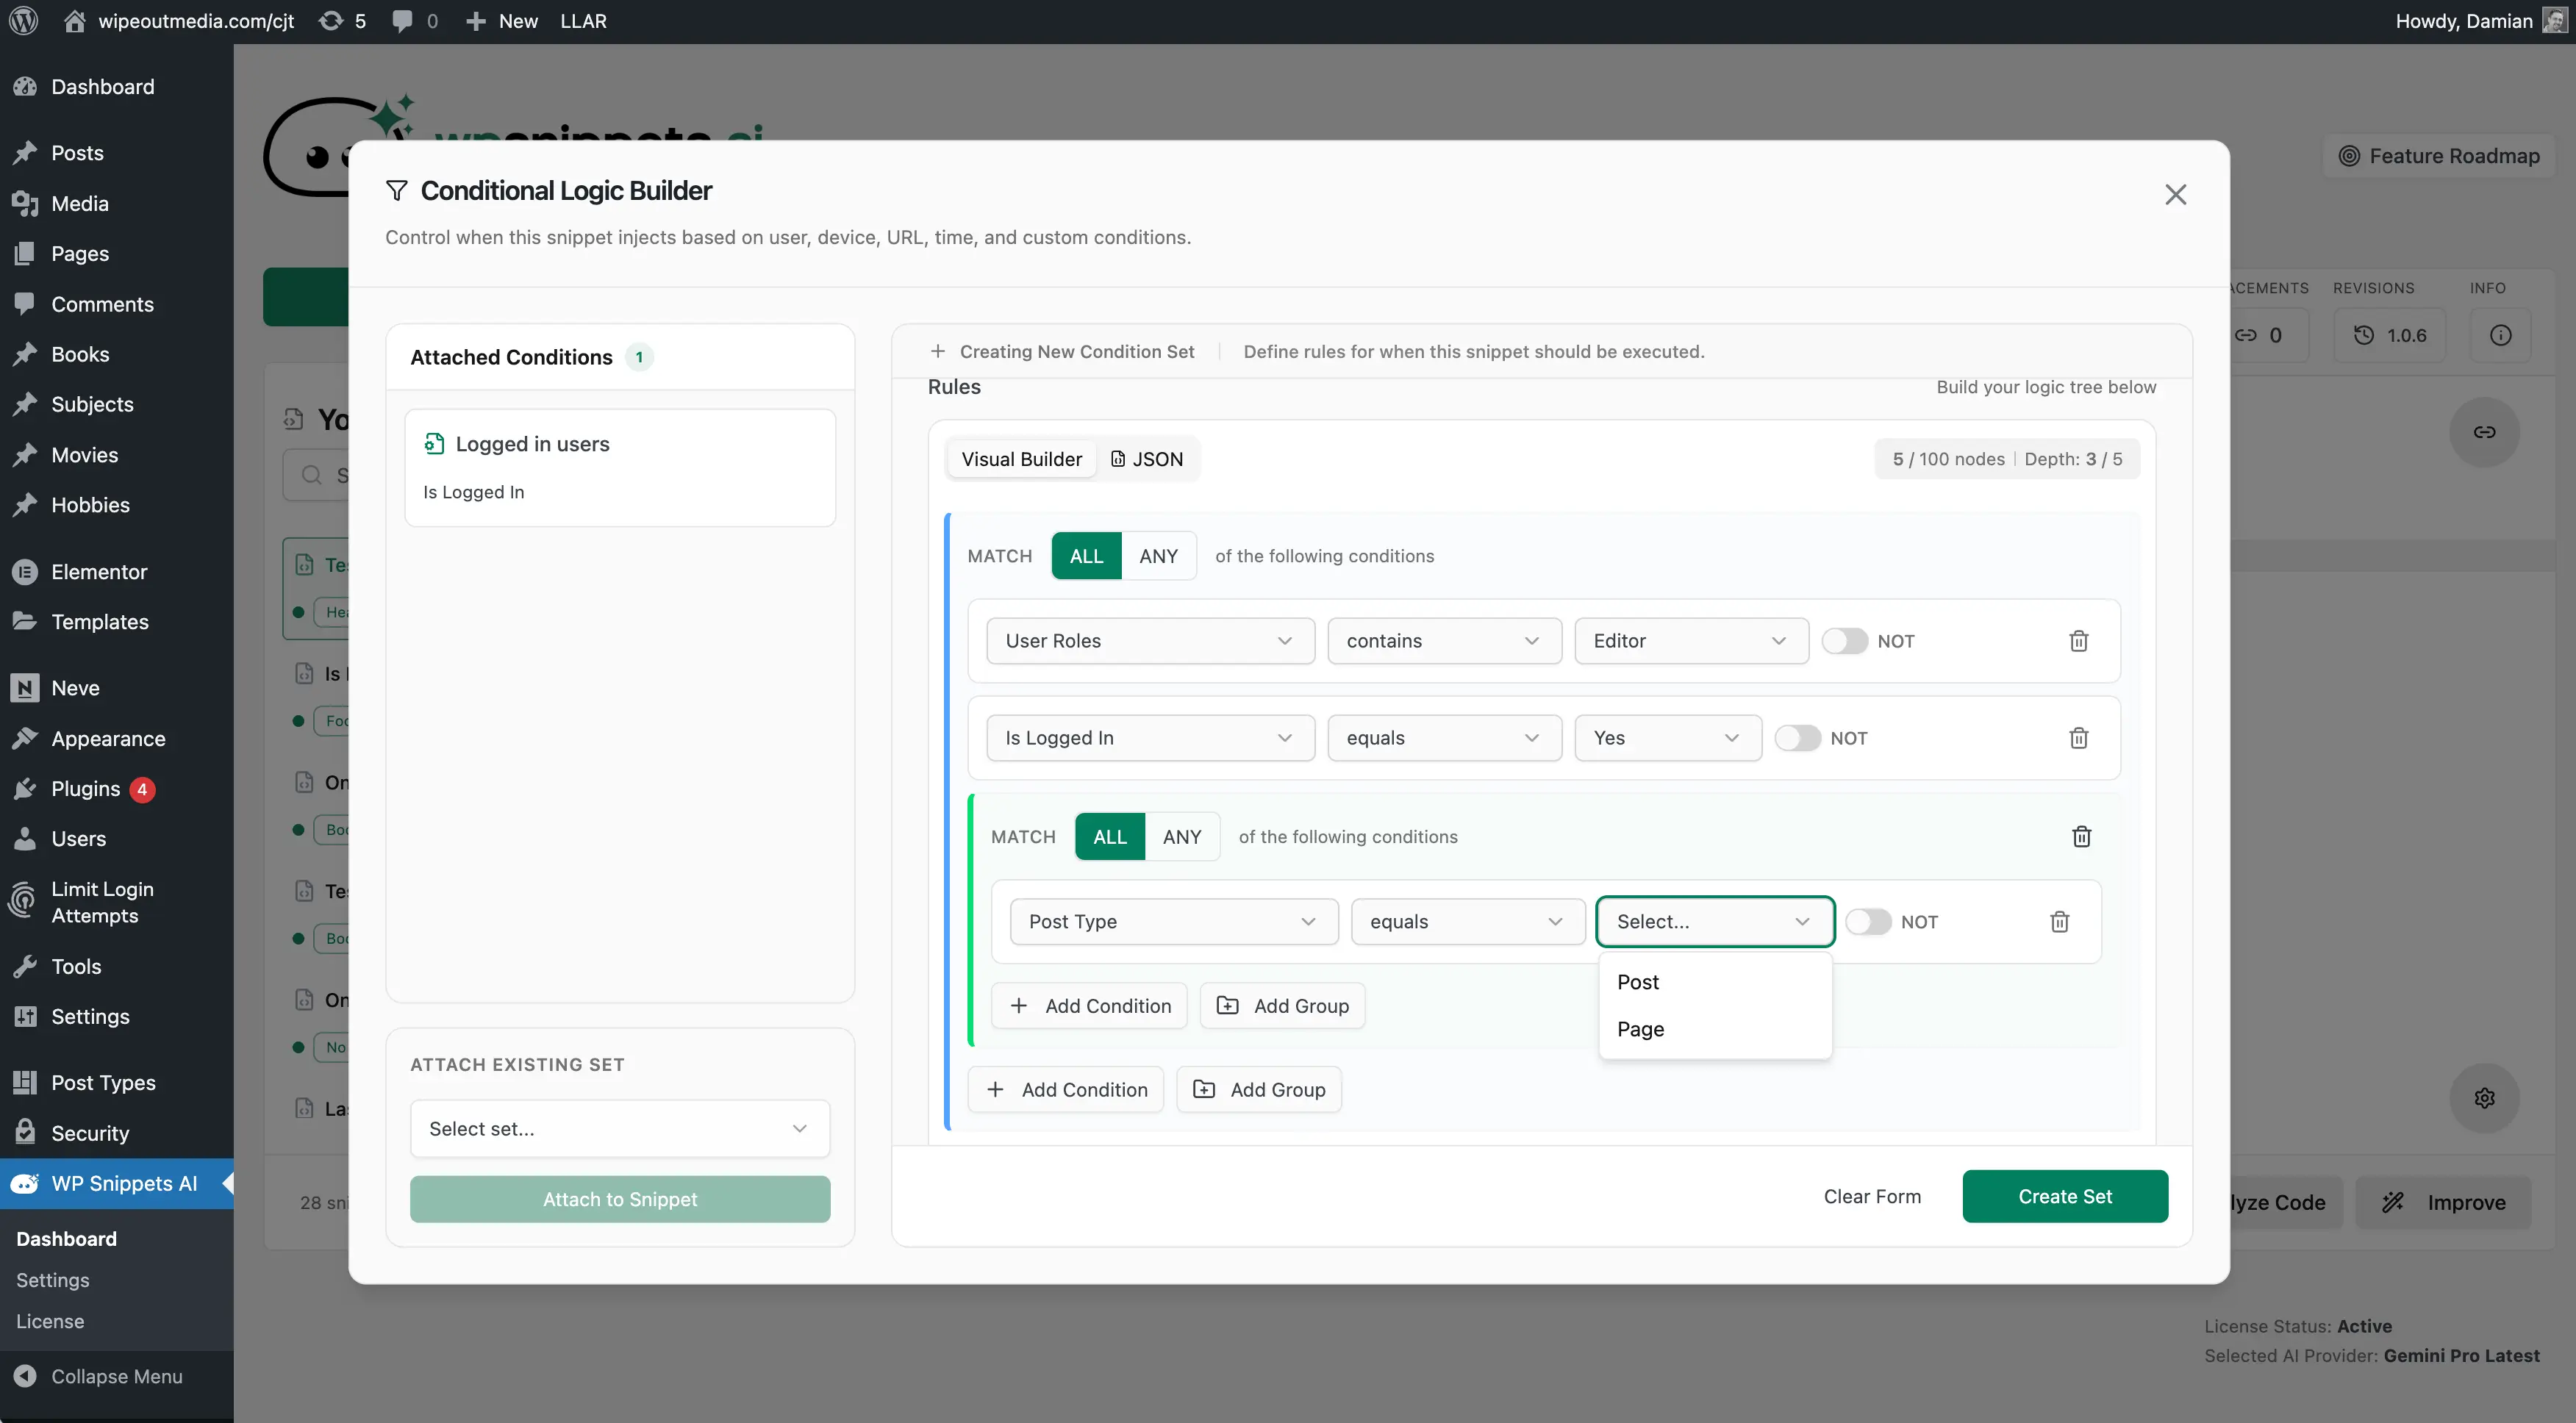The image size is (2576, 1423).
Task: Choose Page from the dropdown list
Action: pos(1714,1029)
